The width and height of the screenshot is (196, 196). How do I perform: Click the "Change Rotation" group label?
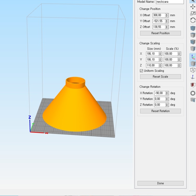tap(150, 87)
